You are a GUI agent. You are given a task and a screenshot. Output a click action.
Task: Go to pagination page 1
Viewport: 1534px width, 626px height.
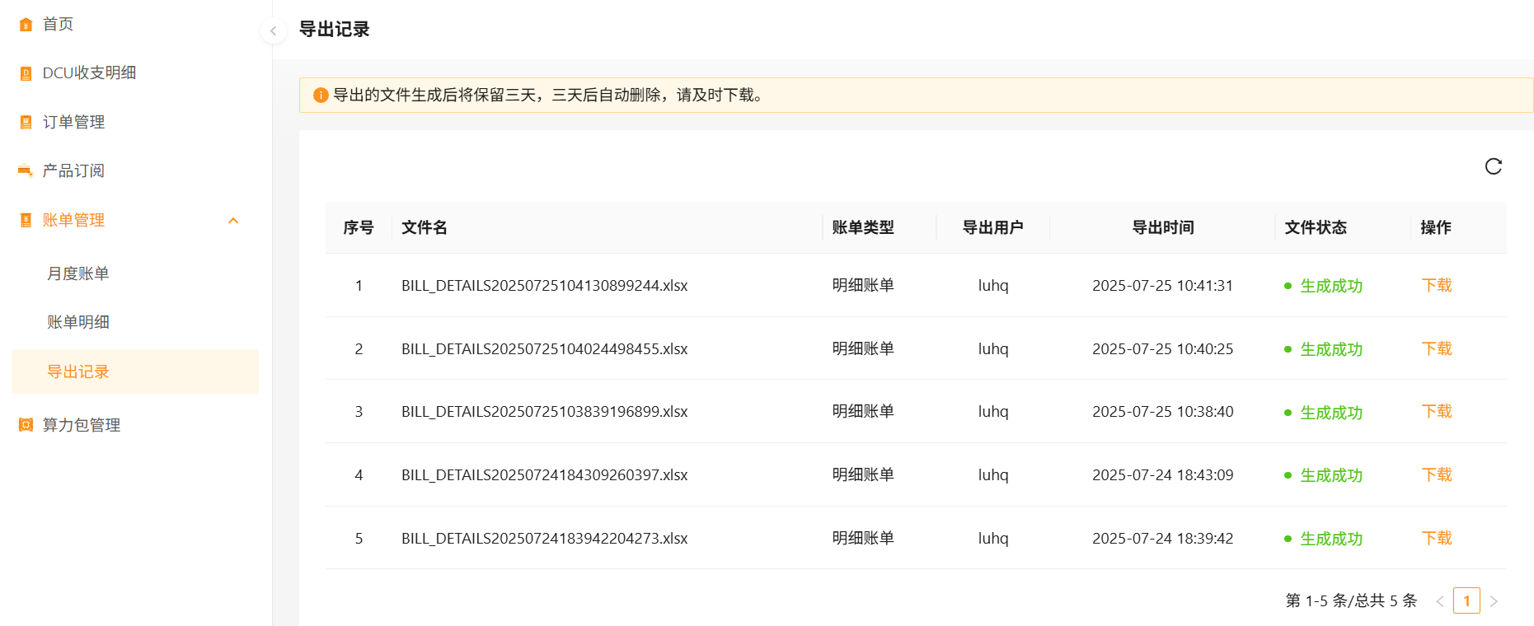[1466, 600]
